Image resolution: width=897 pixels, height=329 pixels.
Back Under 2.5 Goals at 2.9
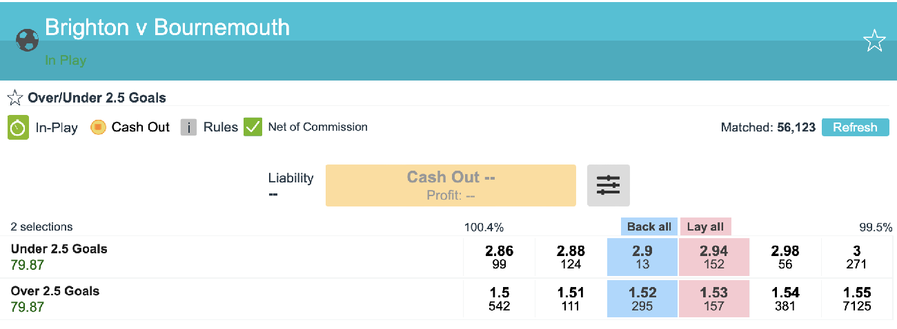click(x=642, y=257)
